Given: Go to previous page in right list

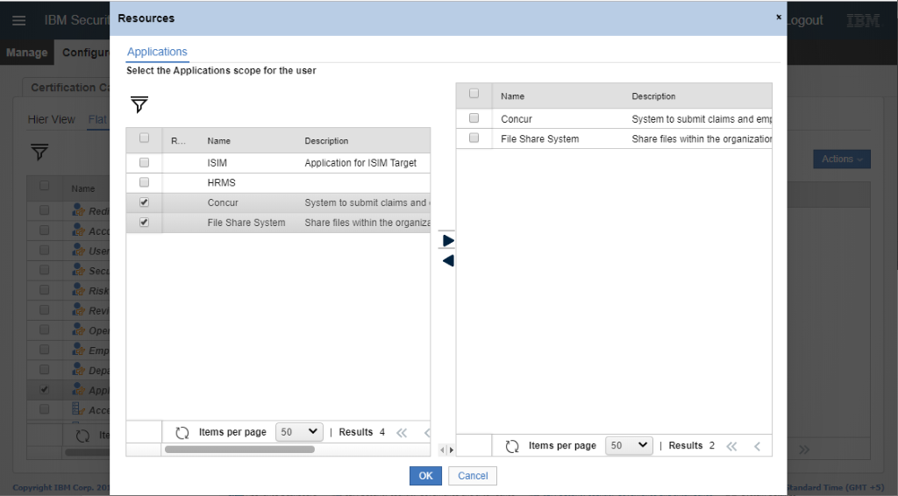Looking at the screenshot, I should coord(757,446).
